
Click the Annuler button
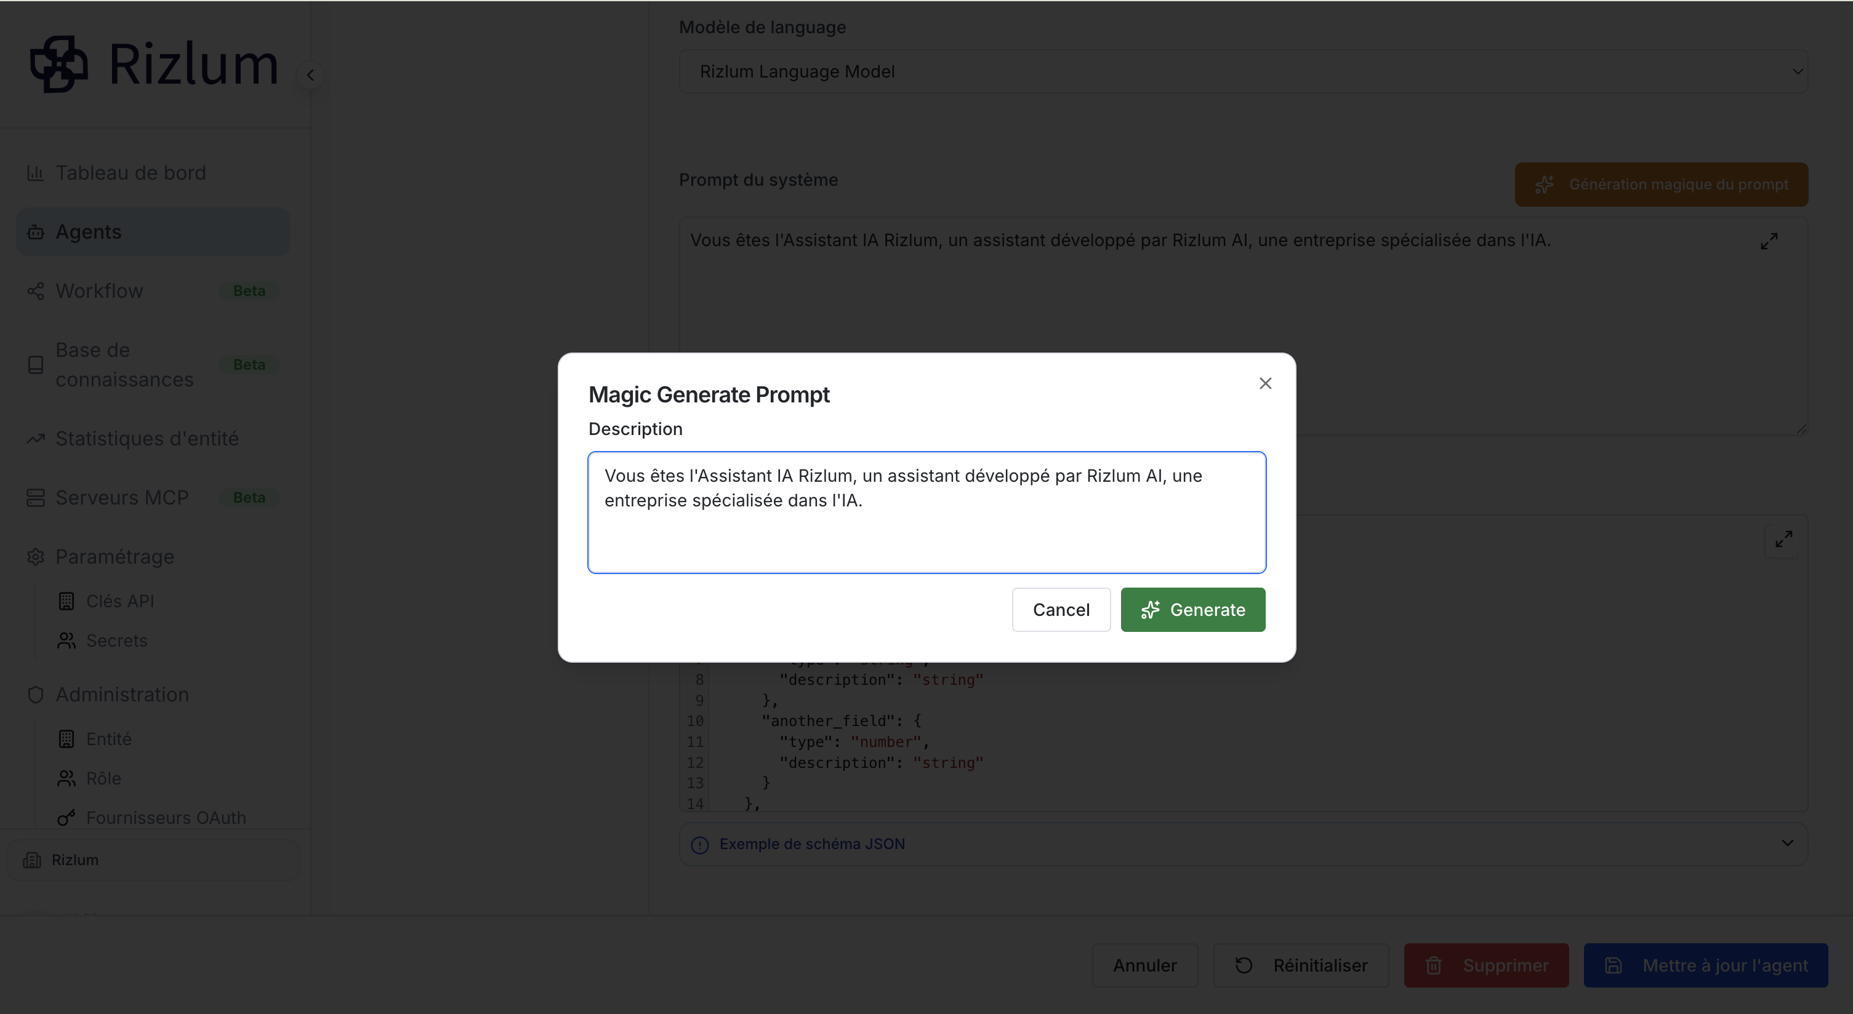(1144, 966)
